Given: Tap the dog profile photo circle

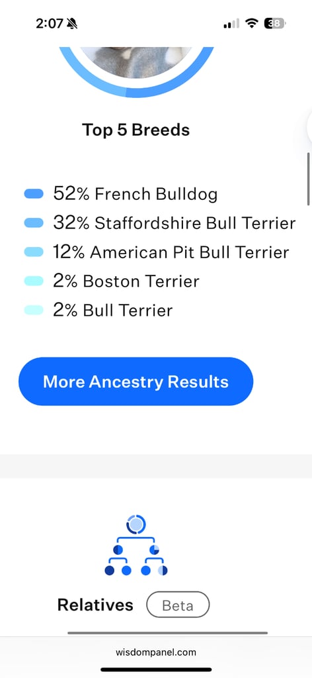Looking at the screenshot, I should (x=136, y=62).
